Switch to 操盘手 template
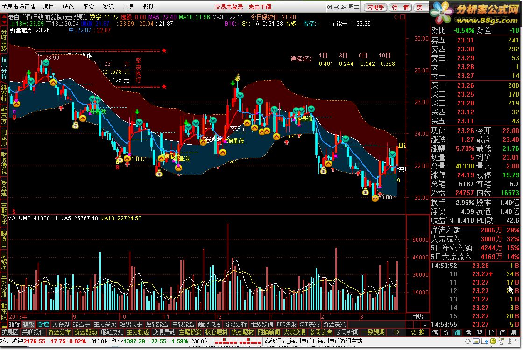Screen dimensions: 523x350 pos(81,324)
